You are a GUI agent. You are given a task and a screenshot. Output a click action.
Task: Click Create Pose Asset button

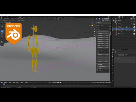point(102,67)
